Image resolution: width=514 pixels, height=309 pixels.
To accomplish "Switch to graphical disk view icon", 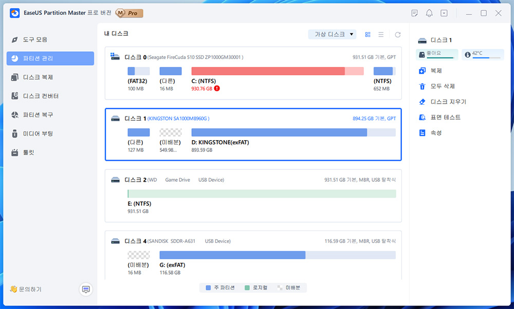I will click(x=368, y=34).
